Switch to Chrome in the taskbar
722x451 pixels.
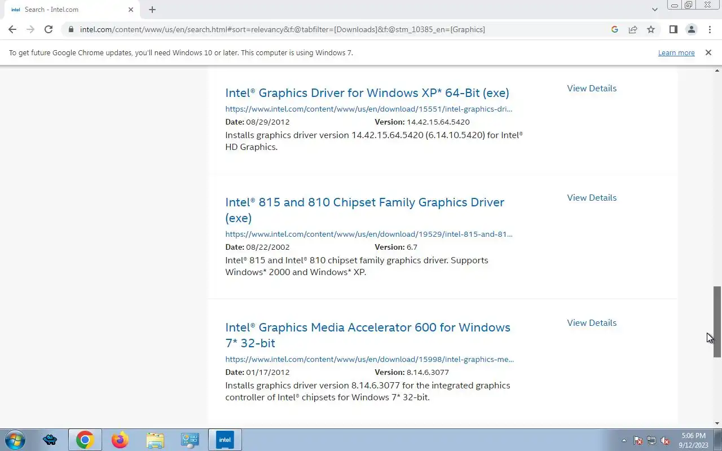85,440
